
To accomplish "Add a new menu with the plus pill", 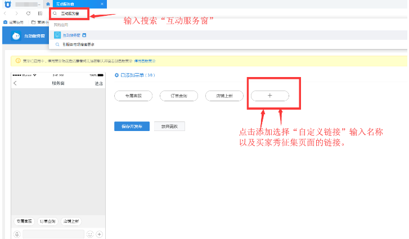I will coord(269,96).
